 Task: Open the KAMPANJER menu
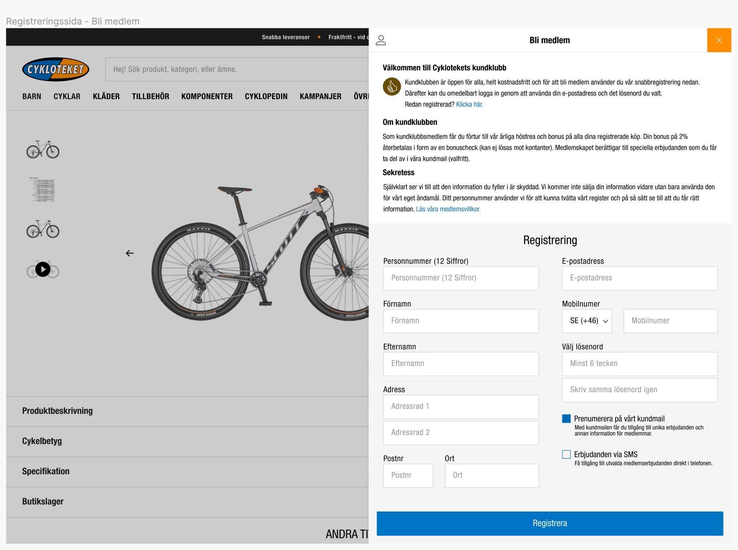pos(321,96)
